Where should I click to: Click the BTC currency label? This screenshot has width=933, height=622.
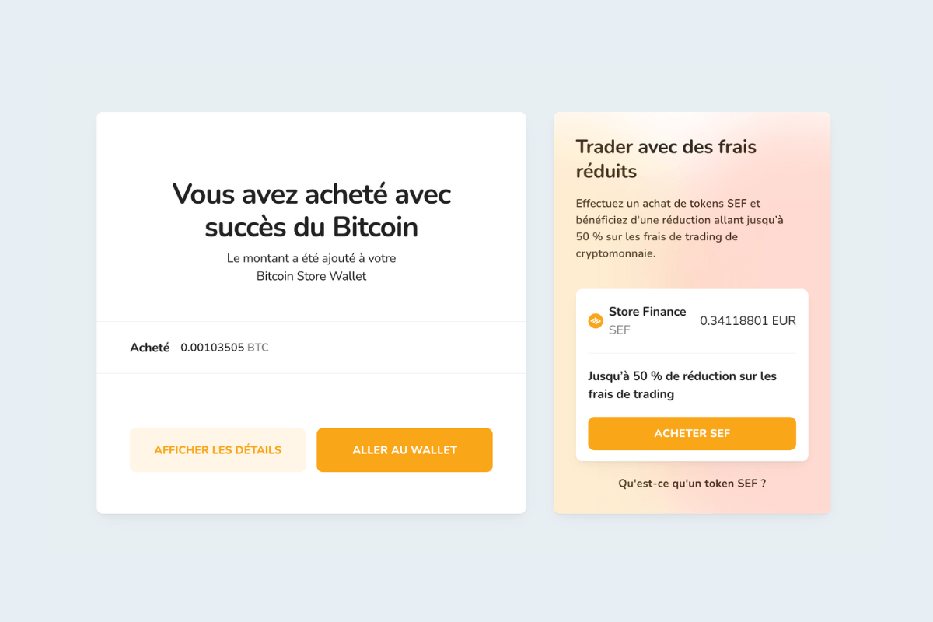260,348
